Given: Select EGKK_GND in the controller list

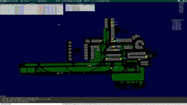Looking at the screenshot, I should [x=177, y=28].
